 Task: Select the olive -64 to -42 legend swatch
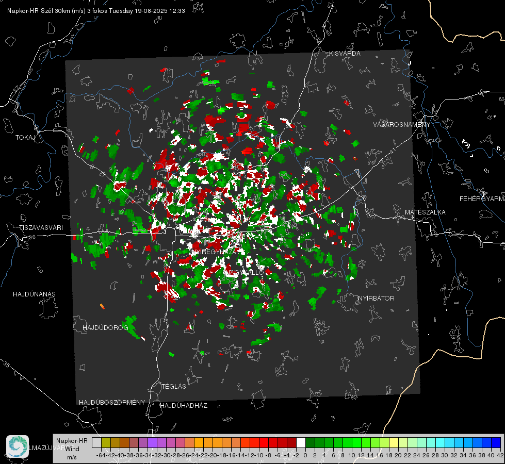coord(106,442)
